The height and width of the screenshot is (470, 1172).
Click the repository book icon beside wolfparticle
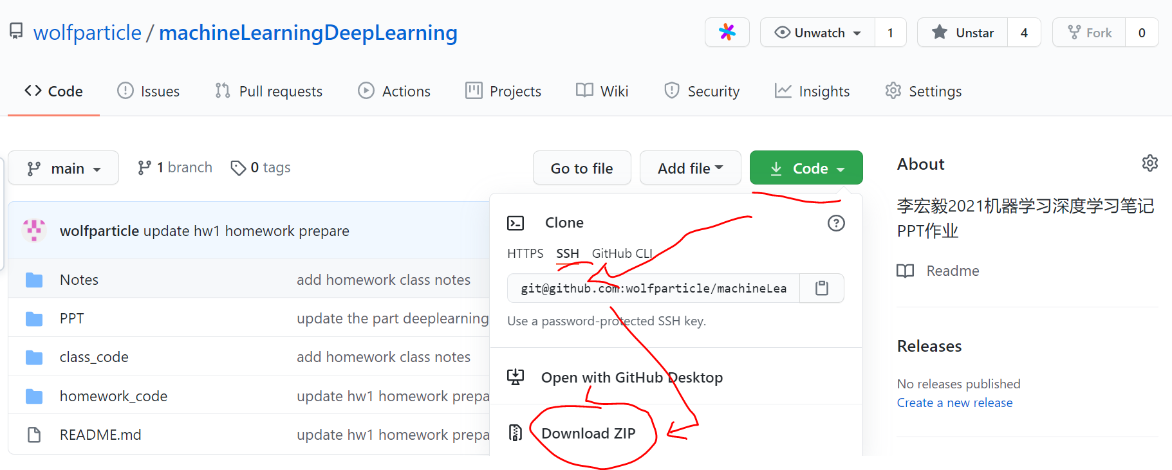click(16, 31)
